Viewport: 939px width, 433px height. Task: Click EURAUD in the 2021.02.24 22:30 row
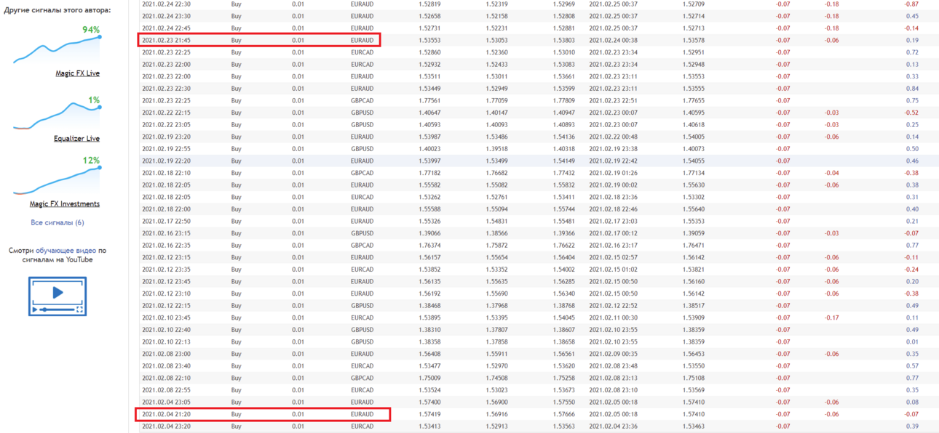pyautogui.click(x=362, y=4)
